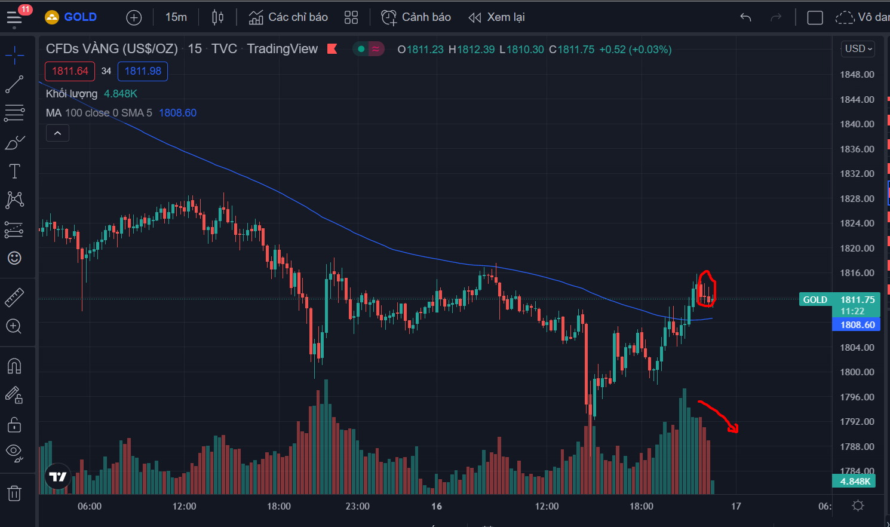
Task: Open chart settings gear at bottom right
Action: [x=858, y=506]
